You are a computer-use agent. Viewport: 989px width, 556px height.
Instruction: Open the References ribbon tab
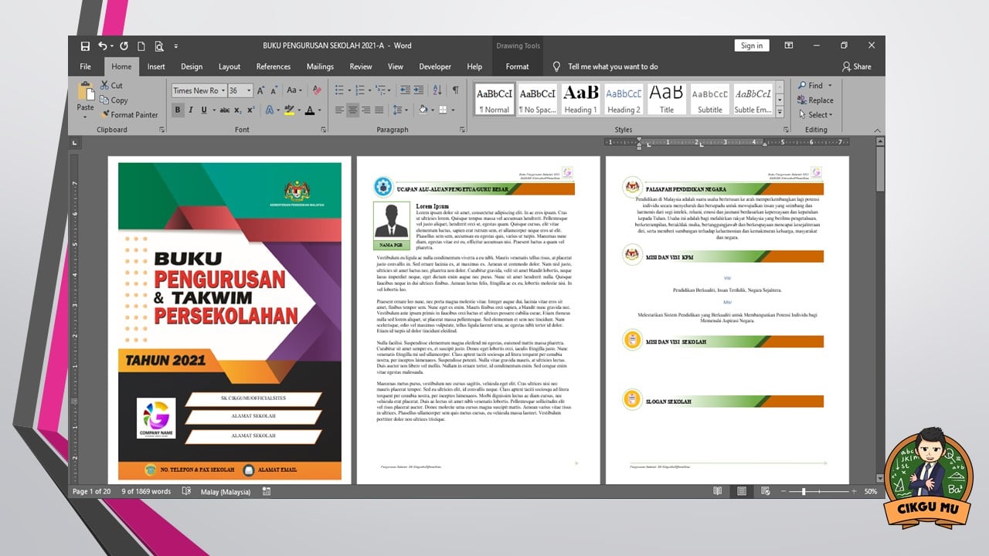(x=274, y=66)
